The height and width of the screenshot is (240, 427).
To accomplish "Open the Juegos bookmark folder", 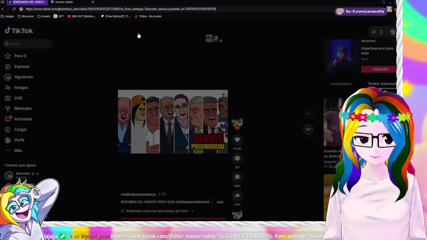I will coord(8,16).
